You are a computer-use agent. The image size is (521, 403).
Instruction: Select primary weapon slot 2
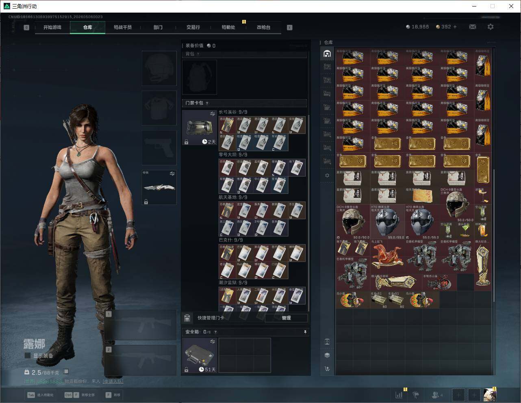[141, 360]
